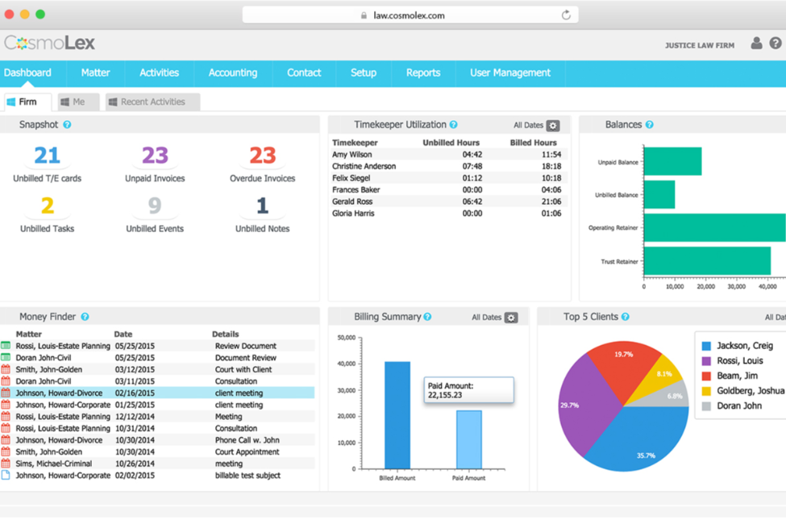
Task: Click calendar icon beside Doran John-Civil 03/11/2015
Action: click(x=6, y=381)
